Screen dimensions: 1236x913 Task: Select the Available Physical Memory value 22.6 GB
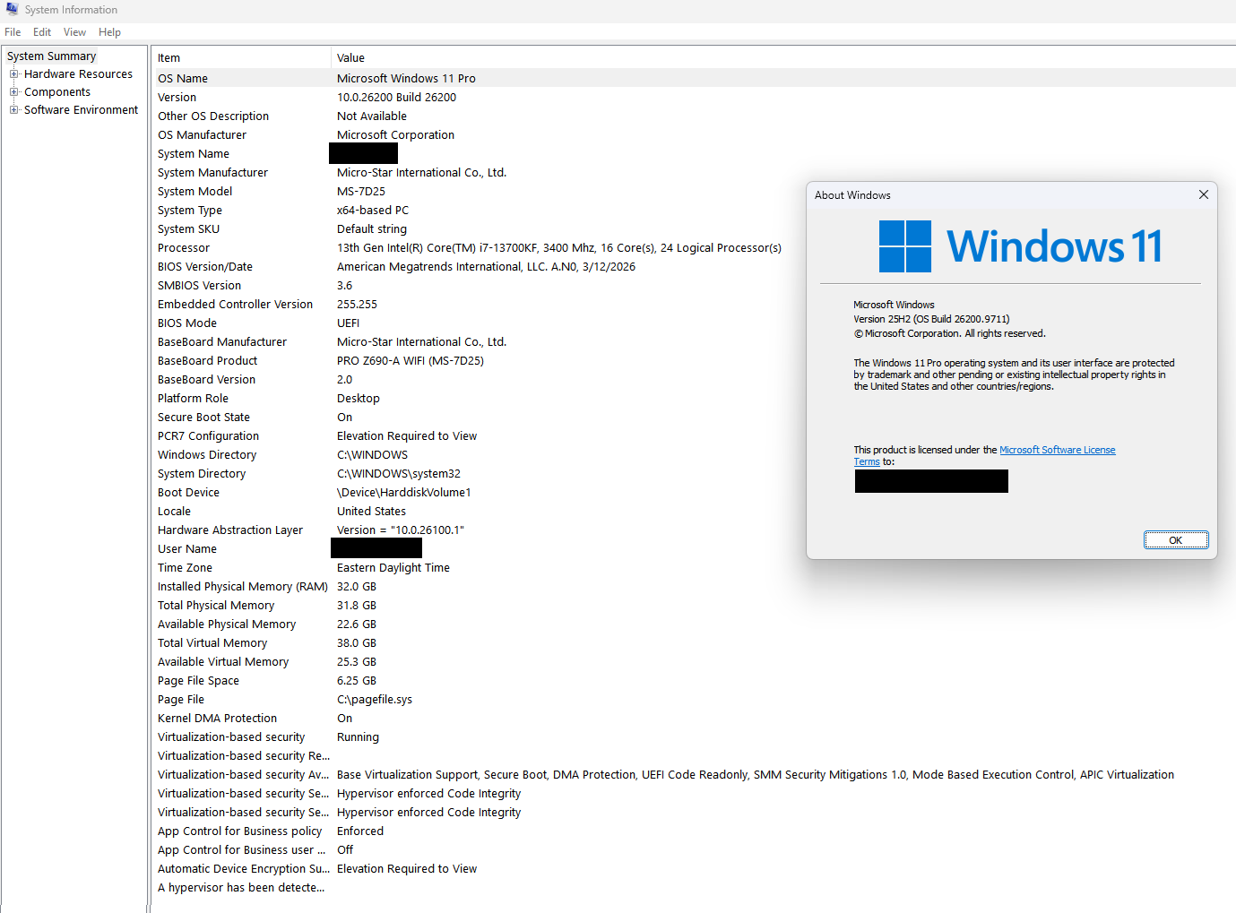[x=357, y=624]
